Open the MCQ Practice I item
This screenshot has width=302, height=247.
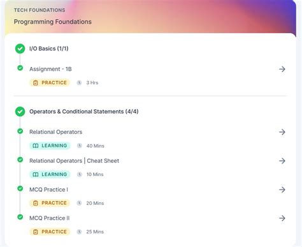(x=48, y=190)
